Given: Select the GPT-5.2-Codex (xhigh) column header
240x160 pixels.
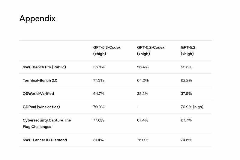Looking at the screenshot, I should tap(151, 51).
